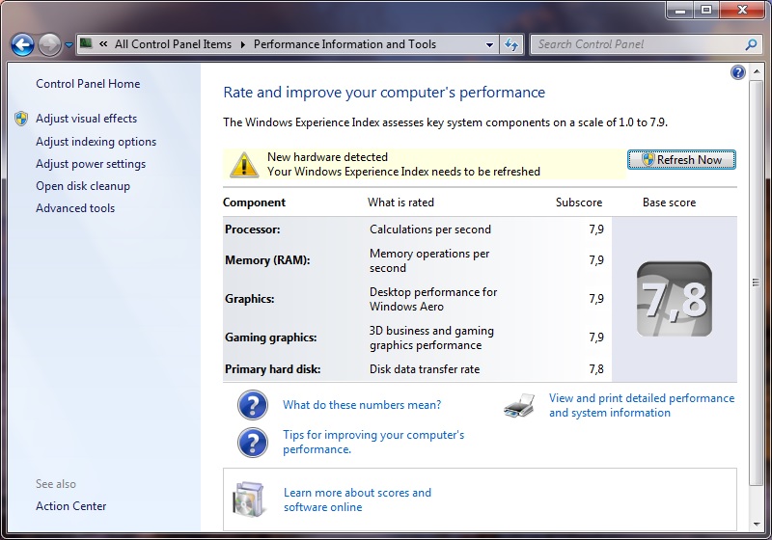This screenshot has width=772, height=540.
Task: Click Performance Information and Tools breadcrumb
Action: pyautogui.click(x=345, y=44)
